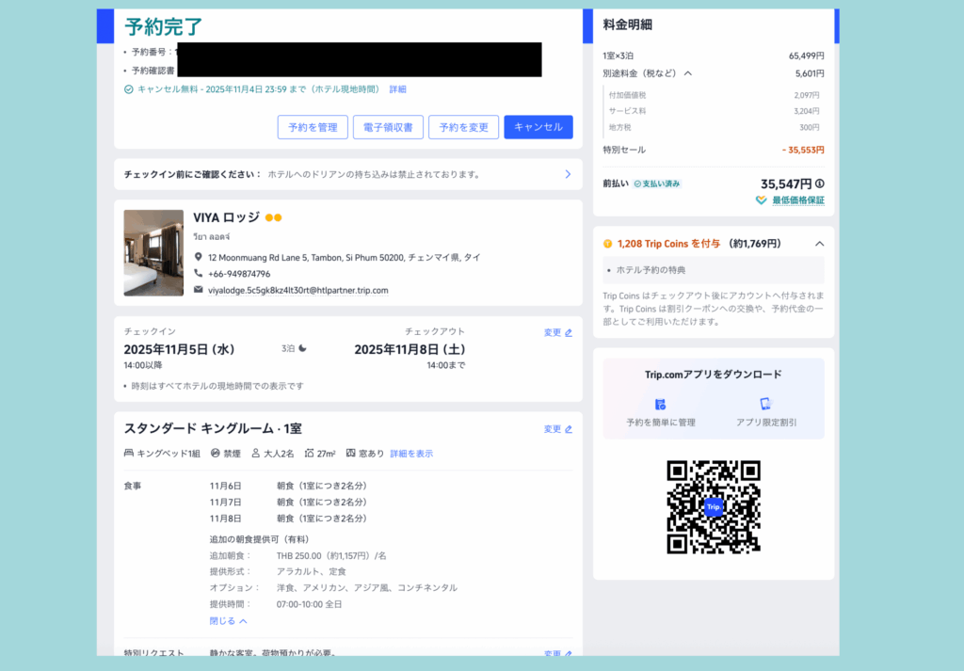964x671 pixels.
Task: Open 詳細 link for free cancellation policy
Action: (x=397, y=89)
